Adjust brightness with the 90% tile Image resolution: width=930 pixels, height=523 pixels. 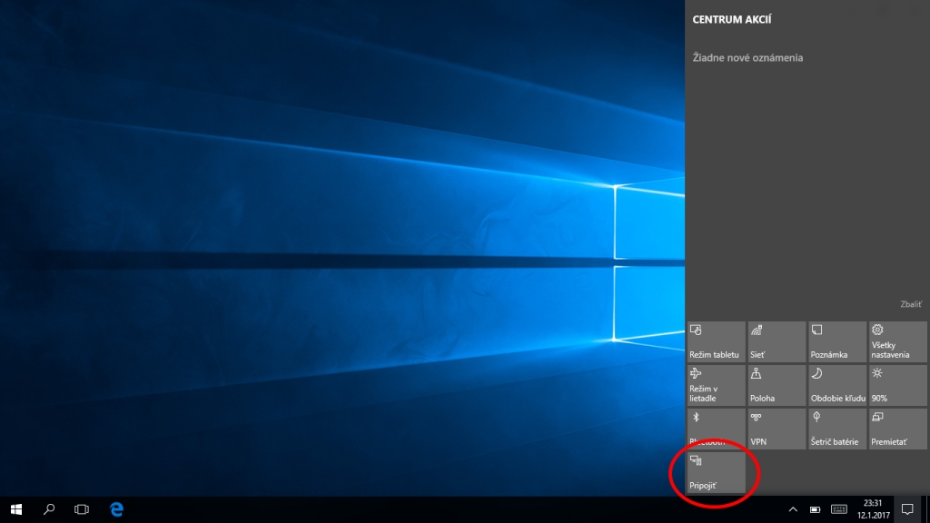tap(897, 385)
